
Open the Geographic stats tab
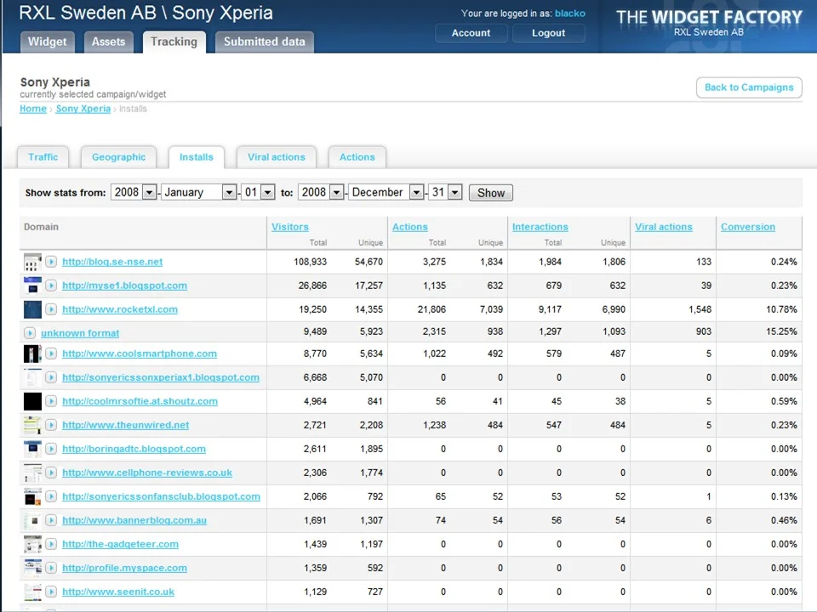click(119, 157)
